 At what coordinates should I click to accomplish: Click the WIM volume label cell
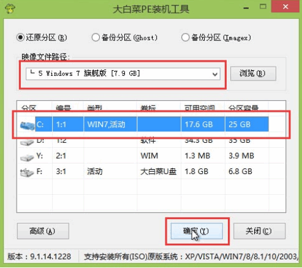149,156
